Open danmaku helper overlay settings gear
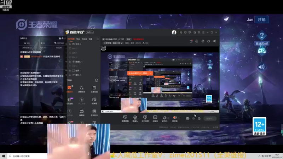The width and height of the screenshot is (283, 159). [63, 38]
